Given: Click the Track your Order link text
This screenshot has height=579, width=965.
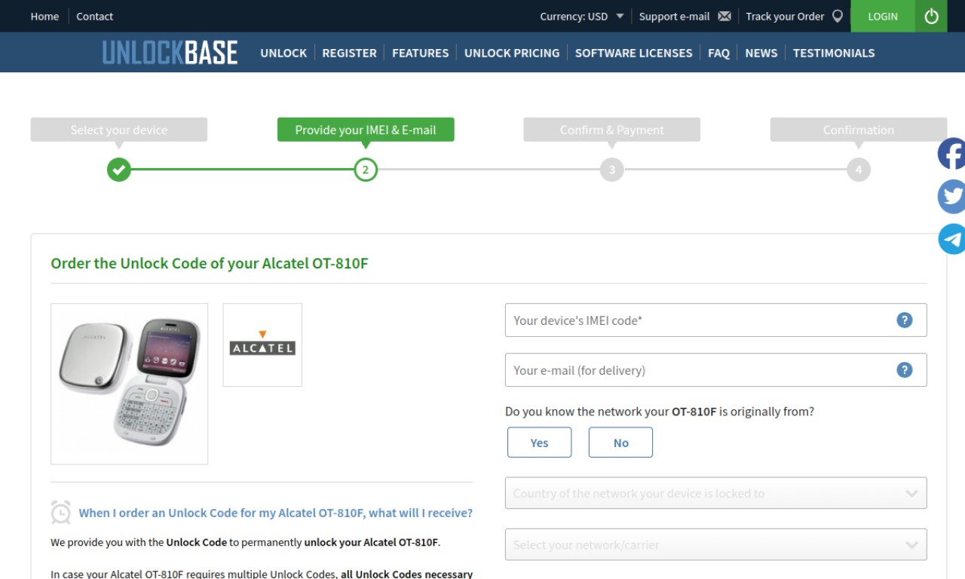Looking at the screenshot, I should tap(785, 16).
